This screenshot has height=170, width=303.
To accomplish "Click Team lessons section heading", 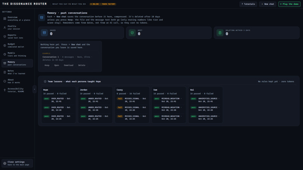I will coord(74,81).
